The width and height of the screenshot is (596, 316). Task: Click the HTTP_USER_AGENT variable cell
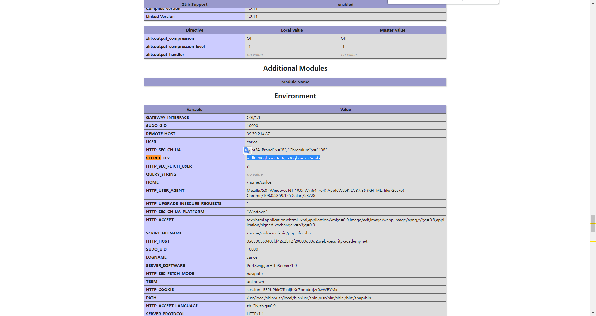[x=195, y=193]
